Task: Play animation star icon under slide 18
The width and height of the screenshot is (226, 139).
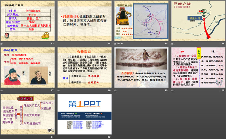Action: [x=58, y=91]
